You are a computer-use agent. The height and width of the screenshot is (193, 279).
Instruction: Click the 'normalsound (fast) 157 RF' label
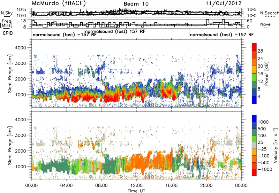point(115,31)
